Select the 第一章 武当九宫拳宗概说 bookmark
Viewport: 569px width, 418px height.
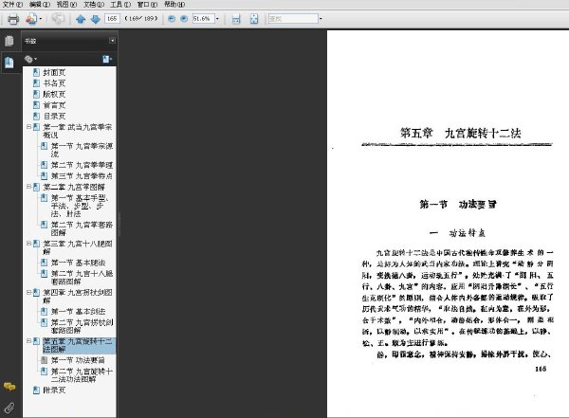(x=78, y=131)
